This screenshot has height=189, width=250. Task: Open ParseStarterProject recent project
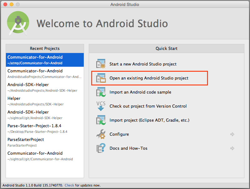point(45,142)
